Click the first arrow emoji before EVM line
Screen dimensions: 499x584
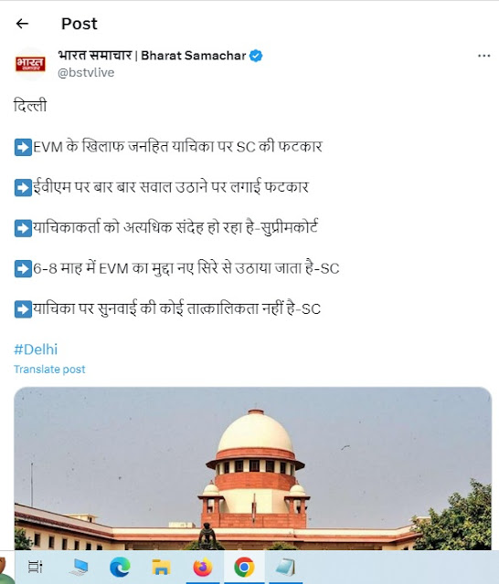pos(23,147)
